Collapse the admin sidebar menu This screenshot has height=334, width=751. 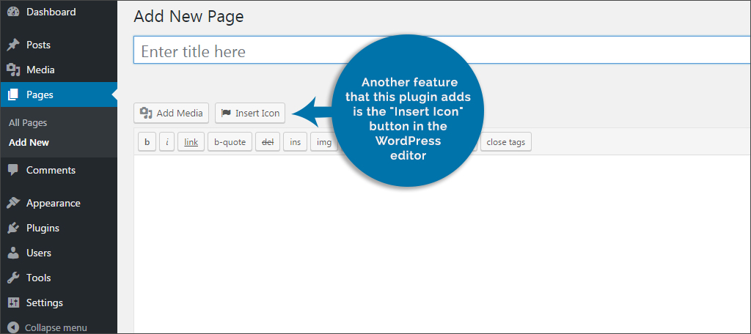(56, 328)
